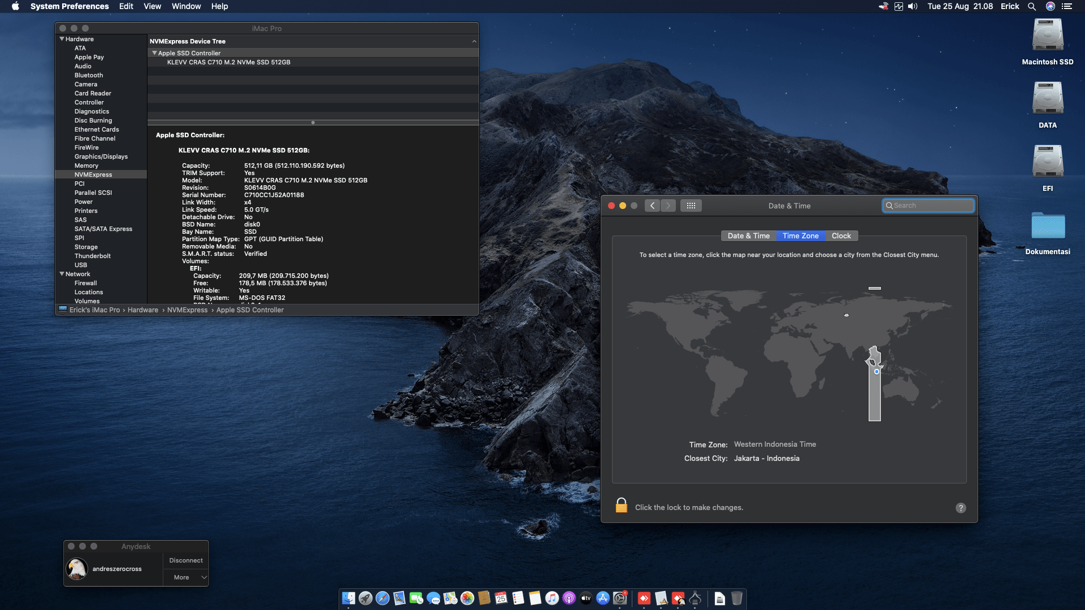Viewport: 1085px width, 610px height.
Task: Open the Closest City combo box
Action: 766,459
